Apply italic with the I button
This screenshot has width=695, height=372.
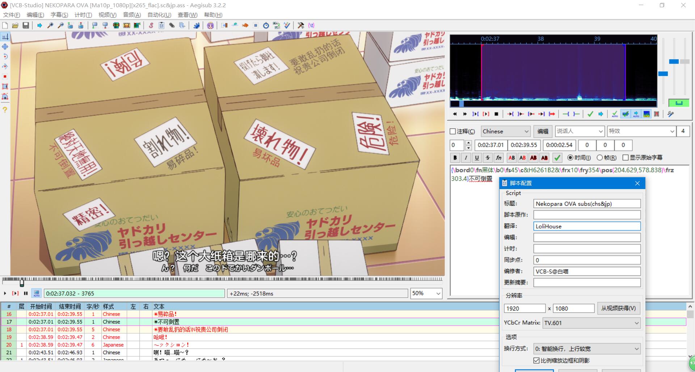466,158
